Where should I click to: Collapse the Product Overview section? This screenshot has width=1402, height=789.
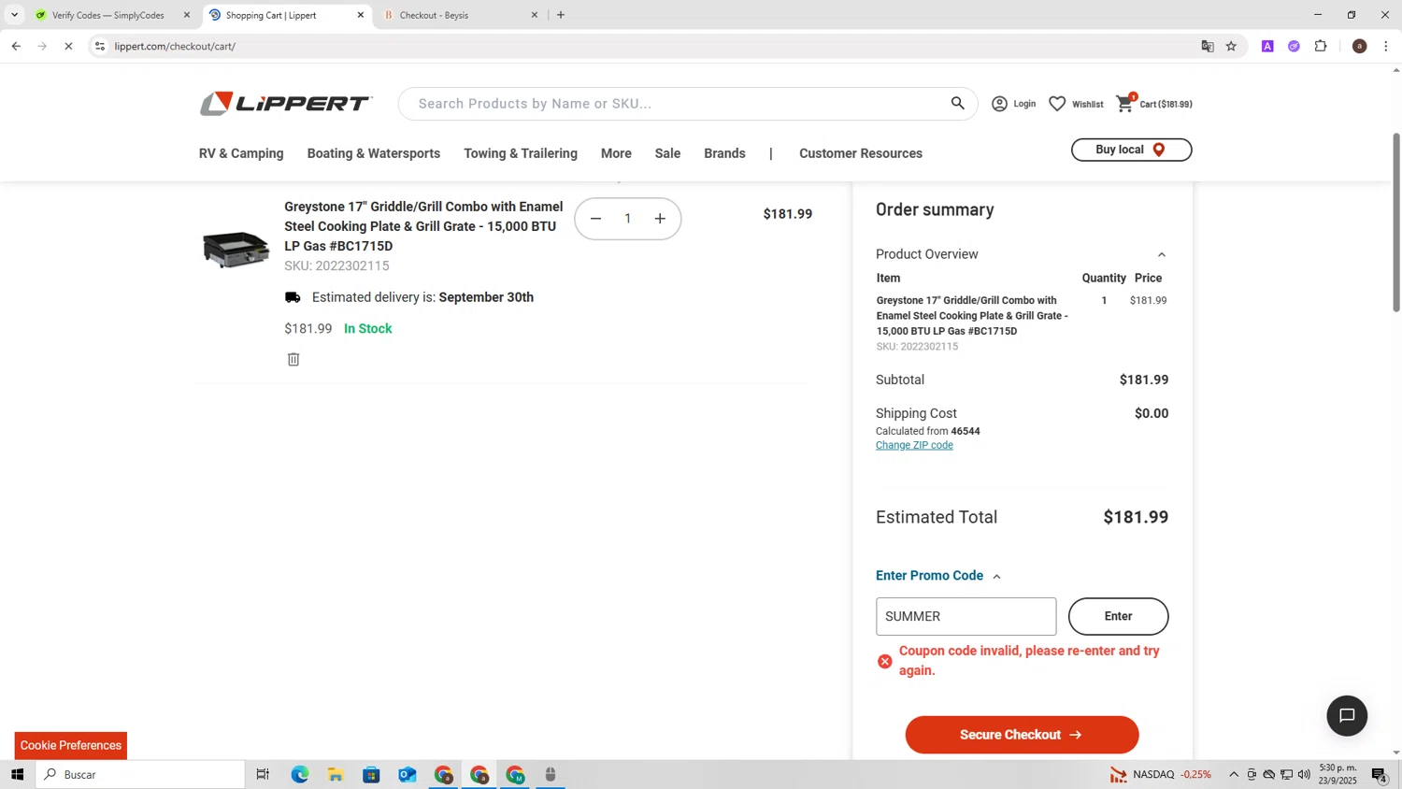1162,254
